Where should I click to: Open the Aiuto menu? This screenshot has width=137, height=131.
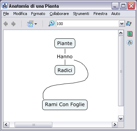pyautogui.click(x=116, y=14)
